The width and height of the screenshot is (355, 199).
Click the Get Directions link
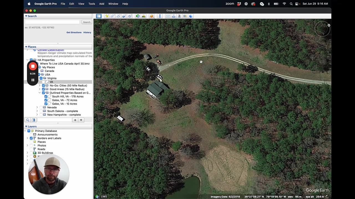pos(74,32)
